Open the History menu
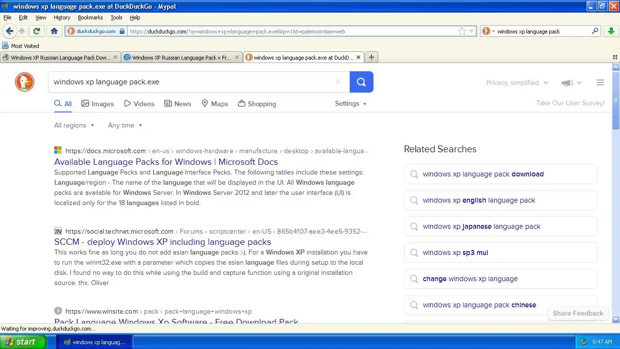 [x=62, y=17]
